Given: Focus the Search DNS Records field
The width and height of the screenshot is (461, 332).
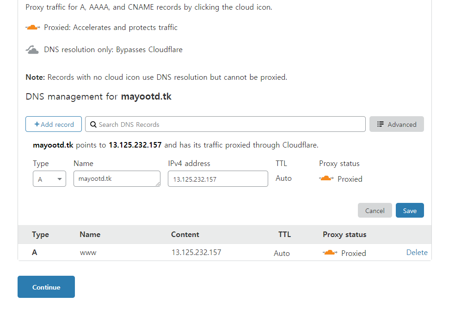Looking at the screenshot, I should 226,124.
